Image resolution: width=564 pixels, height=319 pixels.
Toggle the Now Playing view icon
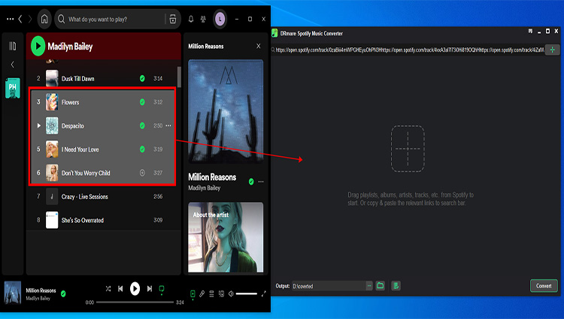[193, 294]
